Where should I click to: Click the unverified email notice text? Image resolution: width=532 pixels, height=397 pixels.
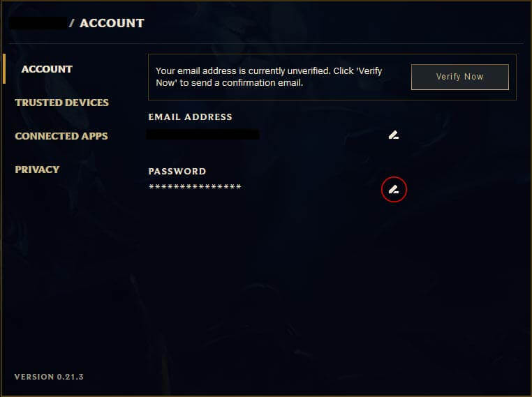(x=269, y=77)
